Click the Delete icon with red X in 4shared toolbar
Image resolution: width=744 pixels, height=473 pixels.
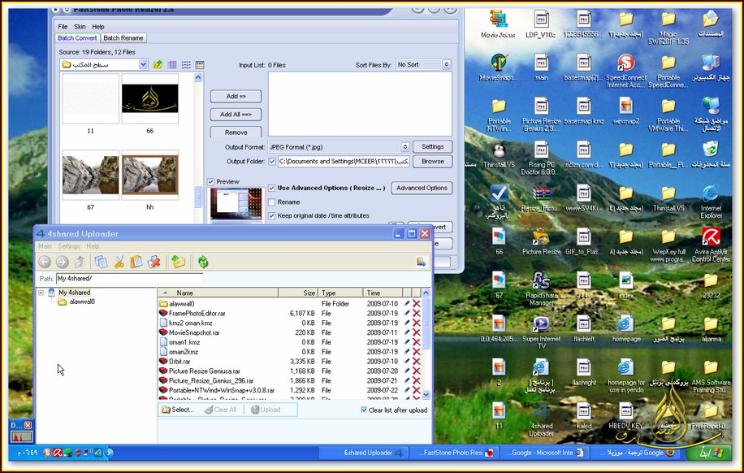[x=154, y=262]
